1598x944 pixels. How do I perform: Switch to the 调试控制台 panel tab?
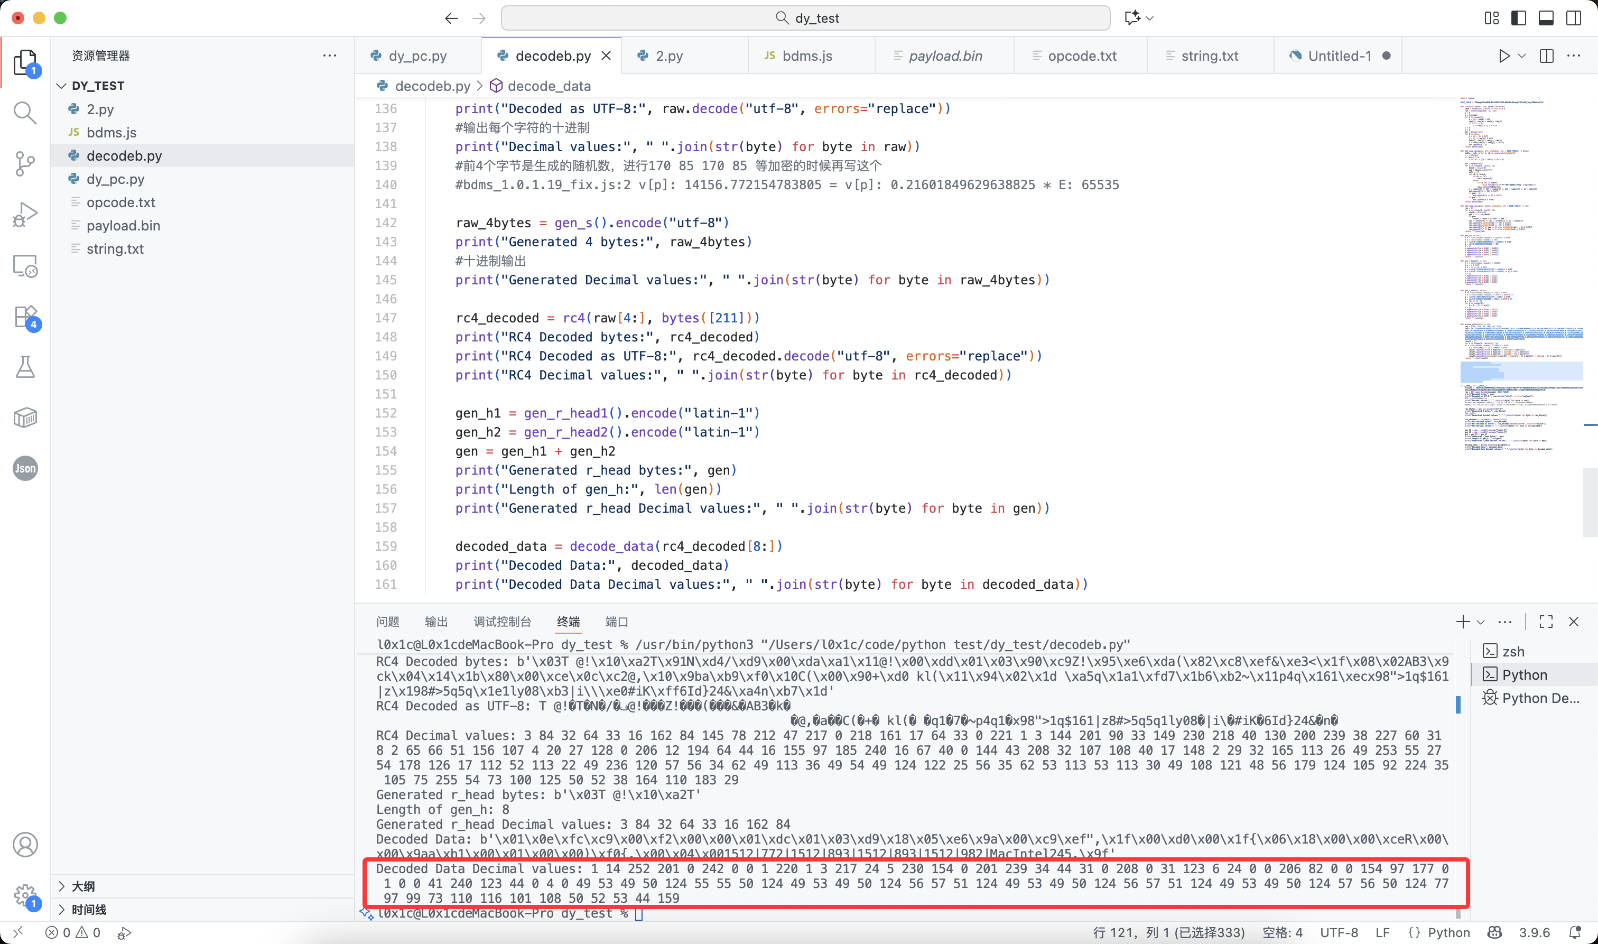pyautogui.click(x=501, y=622)
